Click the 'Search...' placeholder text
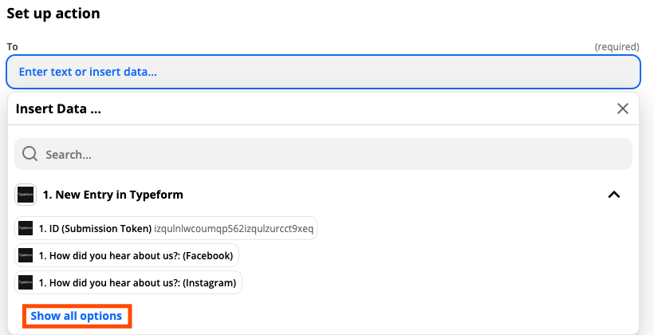Image resolution: width=654 pixels, height=335 pixels. click(69, 154)
